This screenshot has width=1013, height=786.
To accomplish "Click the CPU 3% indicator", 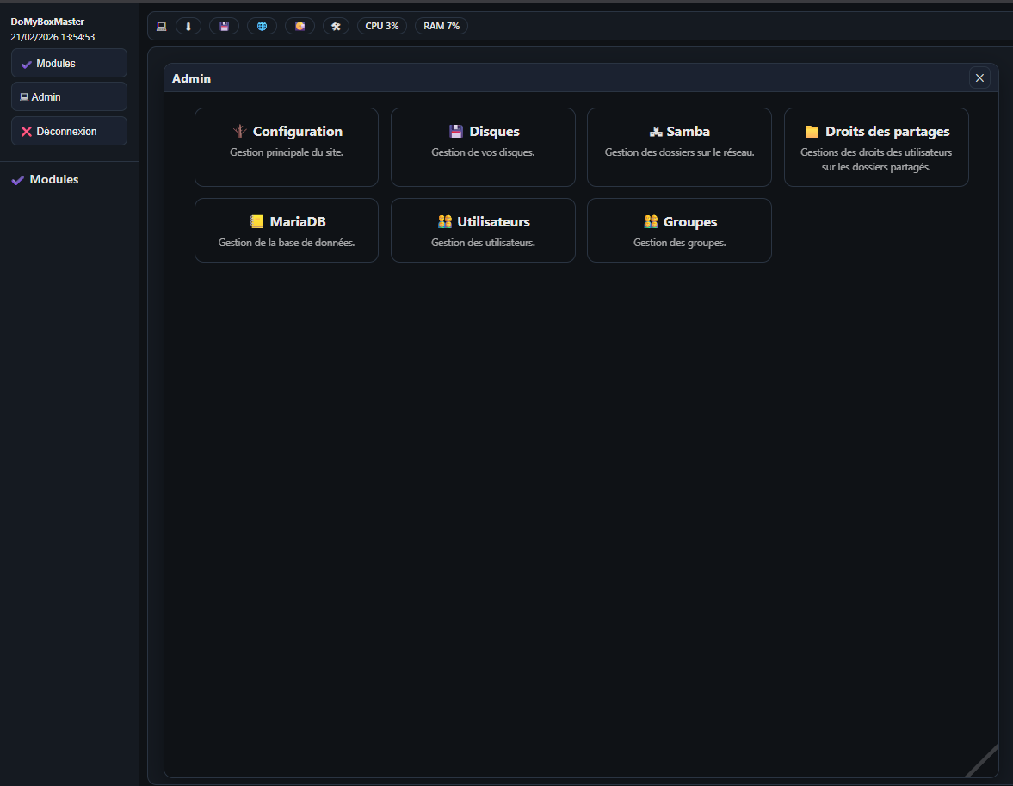I will [x=381, y=27].
